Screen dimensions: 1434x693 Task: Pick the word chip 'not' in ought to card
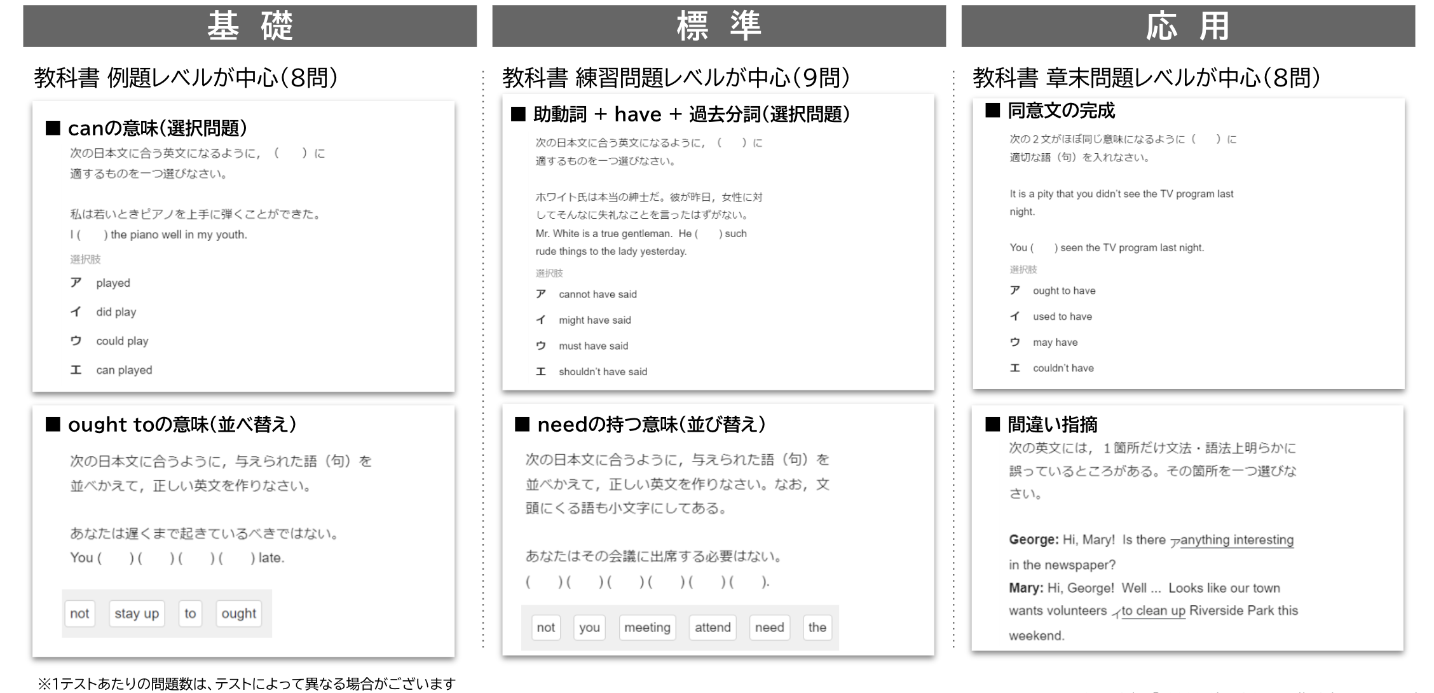(79, 614)
